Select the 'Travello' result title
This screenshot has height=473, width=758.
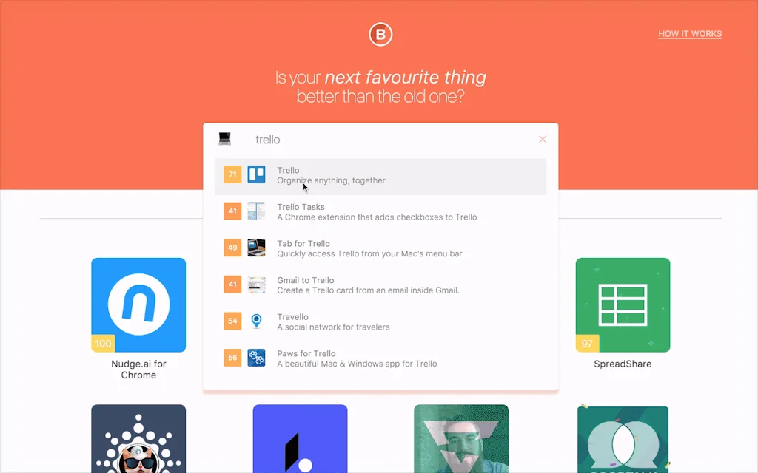coord(292,317)
